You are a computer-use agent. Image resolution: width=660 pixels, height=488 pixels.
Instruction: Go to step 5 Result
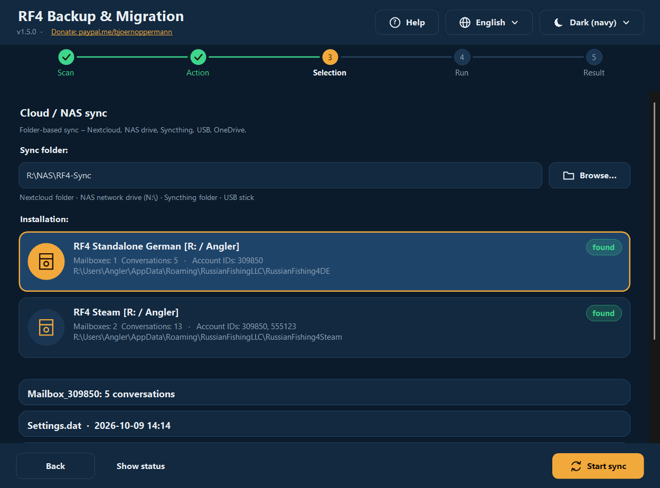[594, 57]
